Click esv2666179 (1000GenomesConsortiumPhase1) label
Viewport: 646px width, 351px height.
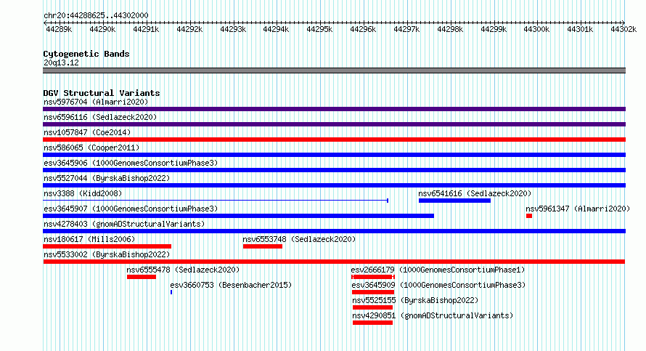[438, 270]
